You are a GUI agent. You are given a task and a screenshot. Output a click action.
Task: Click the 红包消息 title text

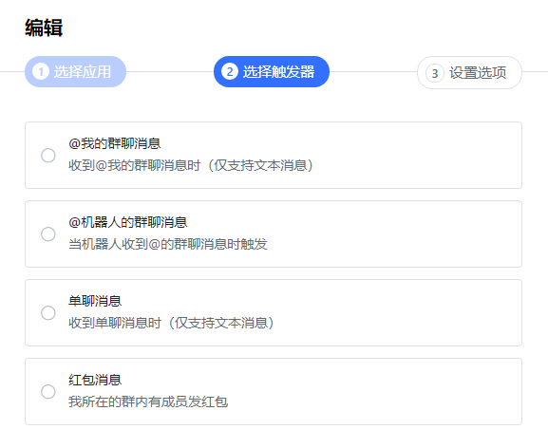(x=95, y=380)
